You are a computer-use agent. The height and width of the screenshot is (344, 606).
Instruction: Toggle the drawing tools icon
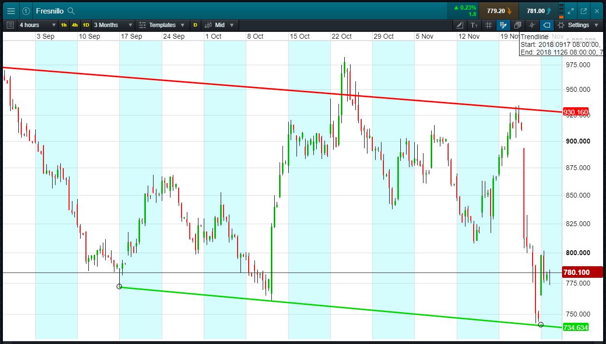pos(503,25)
